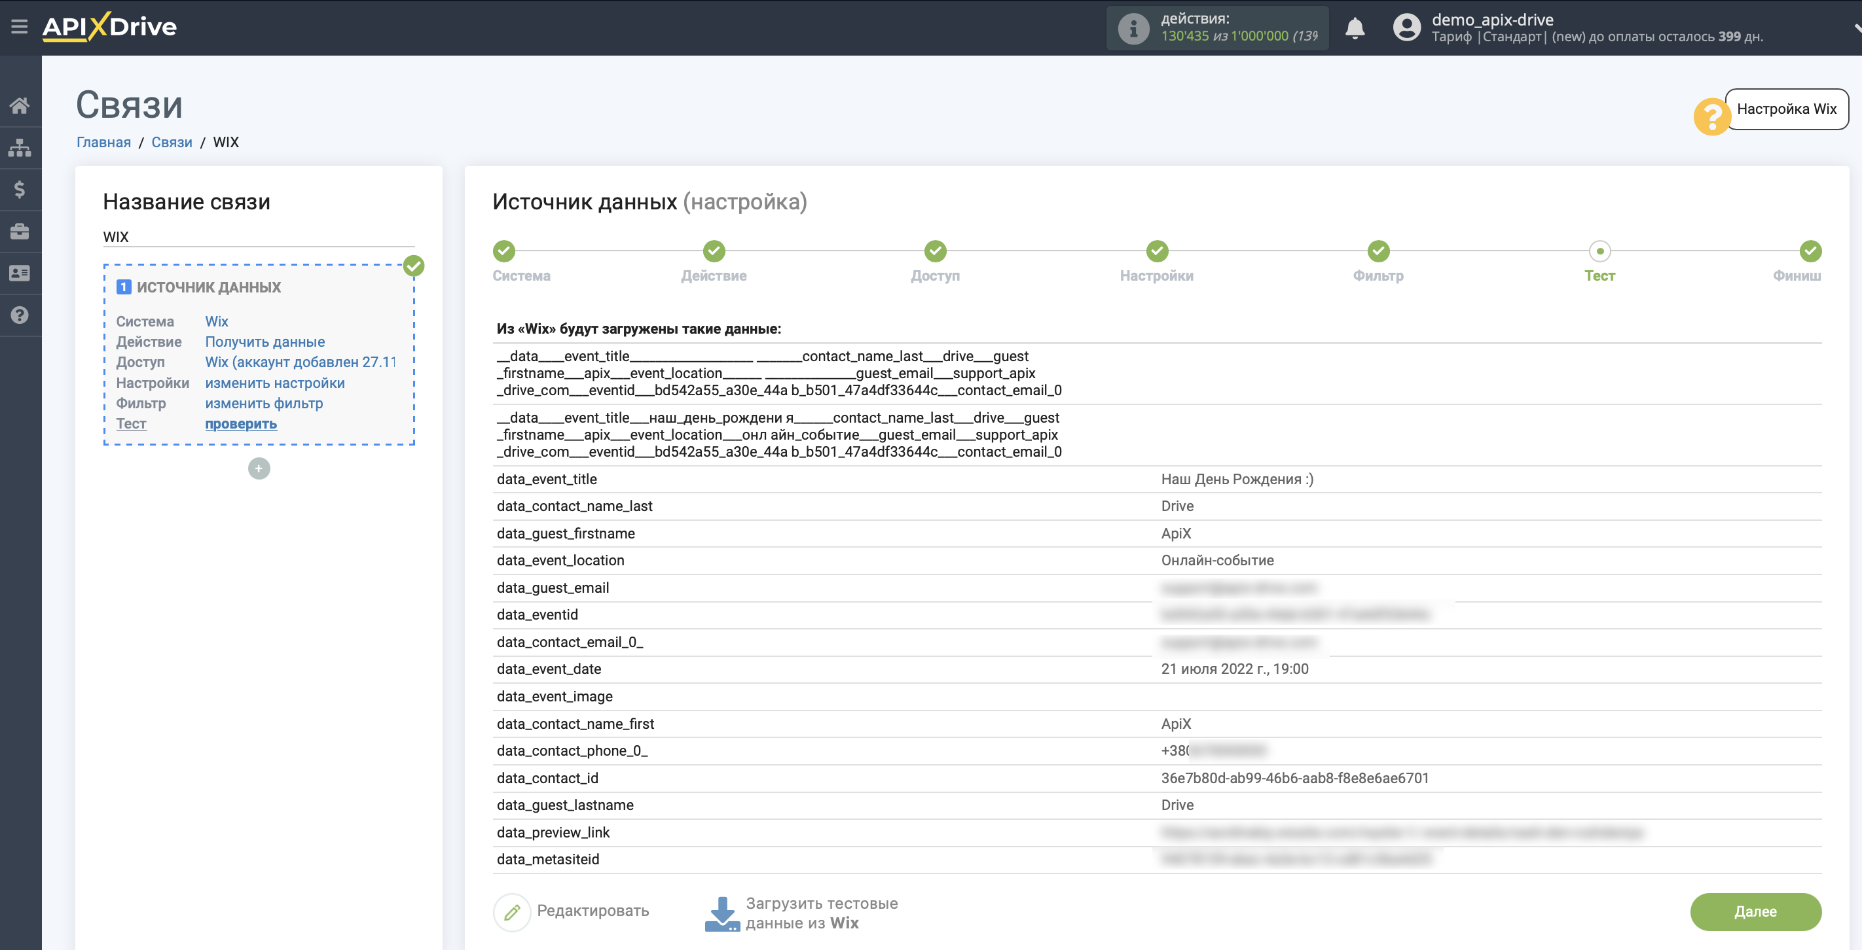The height and width of the screenshot is (950, 1862).
Task: Click the ApiX-Drive logo
Action: [109, 27]
